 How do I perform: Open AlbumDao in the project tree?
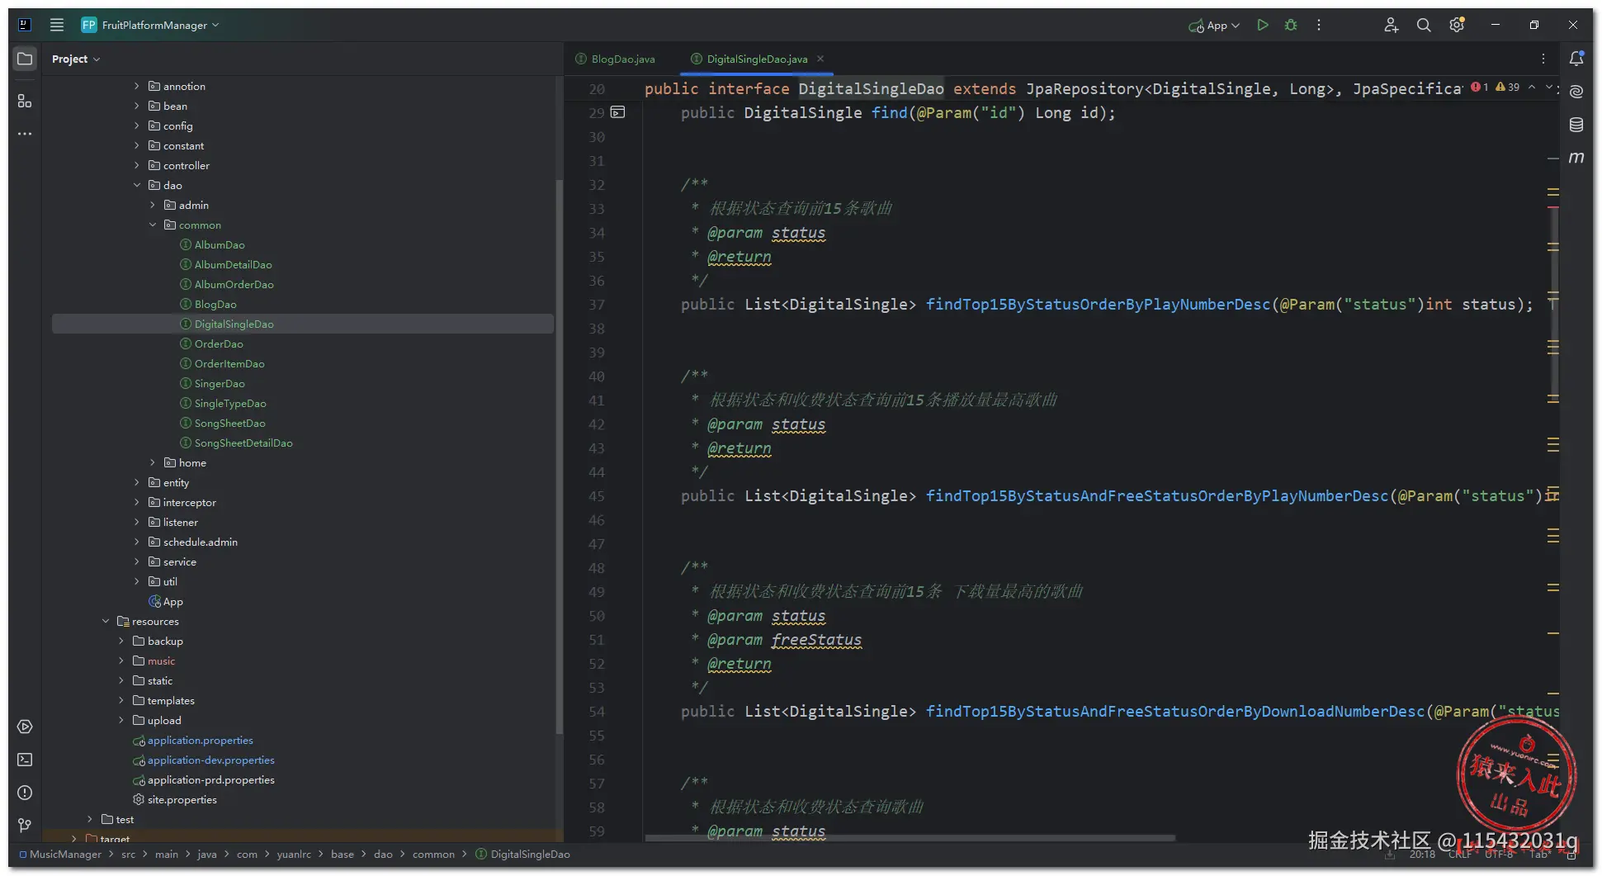(220, 244)
